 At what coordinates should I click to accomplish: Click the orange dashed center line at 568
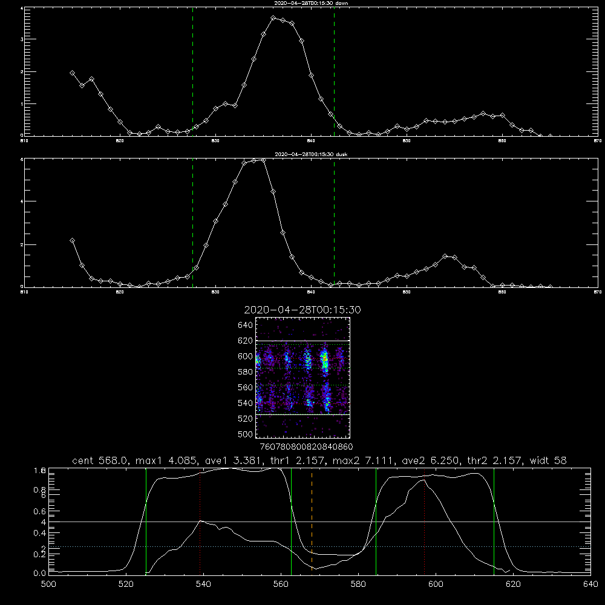312,521
